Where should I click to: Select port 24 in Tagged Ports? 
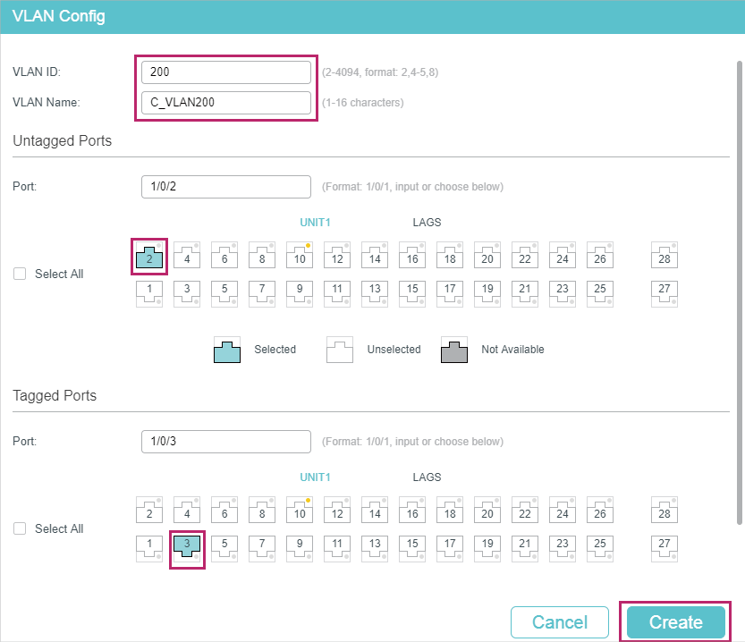tap(562, 510)
